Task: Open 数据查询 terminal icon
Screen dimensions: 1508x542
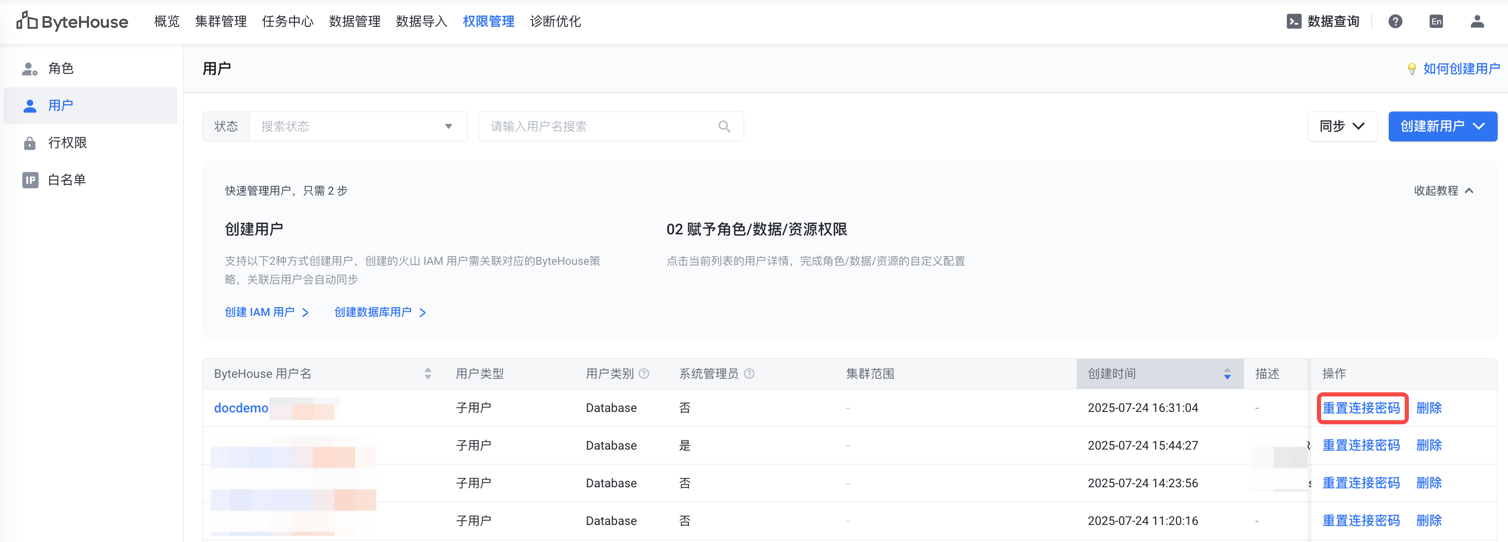Action: click(x=1294, y=22)
